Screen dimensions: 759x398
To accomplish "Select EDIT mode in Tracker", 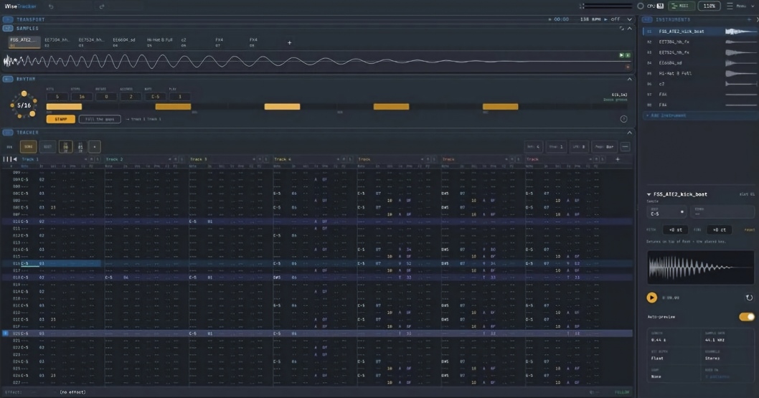I will tap(47, 146).
